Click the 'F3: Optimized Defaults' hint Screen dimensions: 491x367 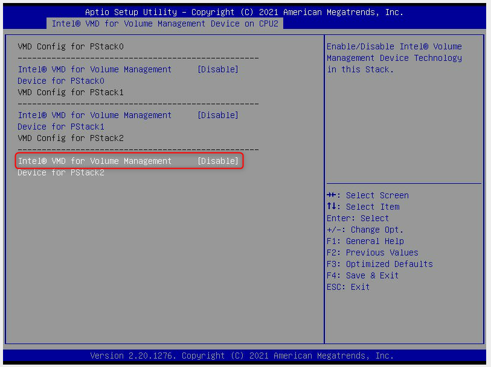379,264
